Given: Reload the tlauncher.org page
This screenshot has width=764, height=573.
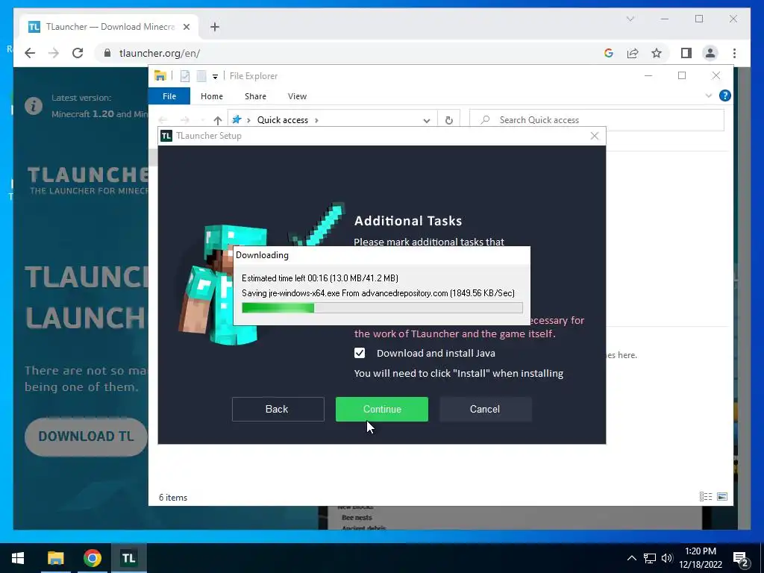Looking at the screenshot, I should [x=78, y=53].
